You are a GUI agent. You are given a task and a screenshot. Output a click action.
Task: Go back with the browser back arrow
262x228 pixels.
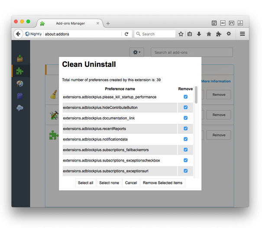tap(18, 34)
